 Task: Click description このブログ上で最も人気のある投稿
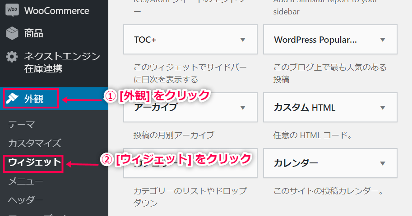pyautogui.click(x=330, y=73)
